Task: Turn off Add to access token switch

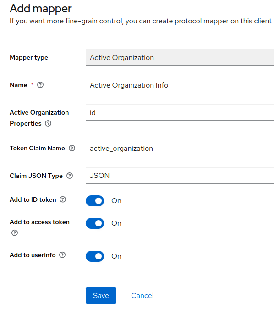Action: (x=95, y=223)
